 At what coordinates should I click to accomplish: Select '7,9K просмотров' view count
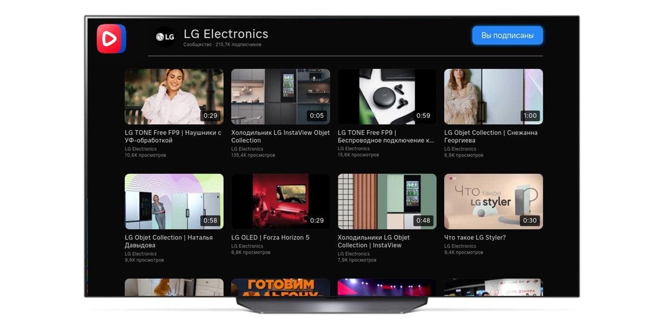point(357,260)
